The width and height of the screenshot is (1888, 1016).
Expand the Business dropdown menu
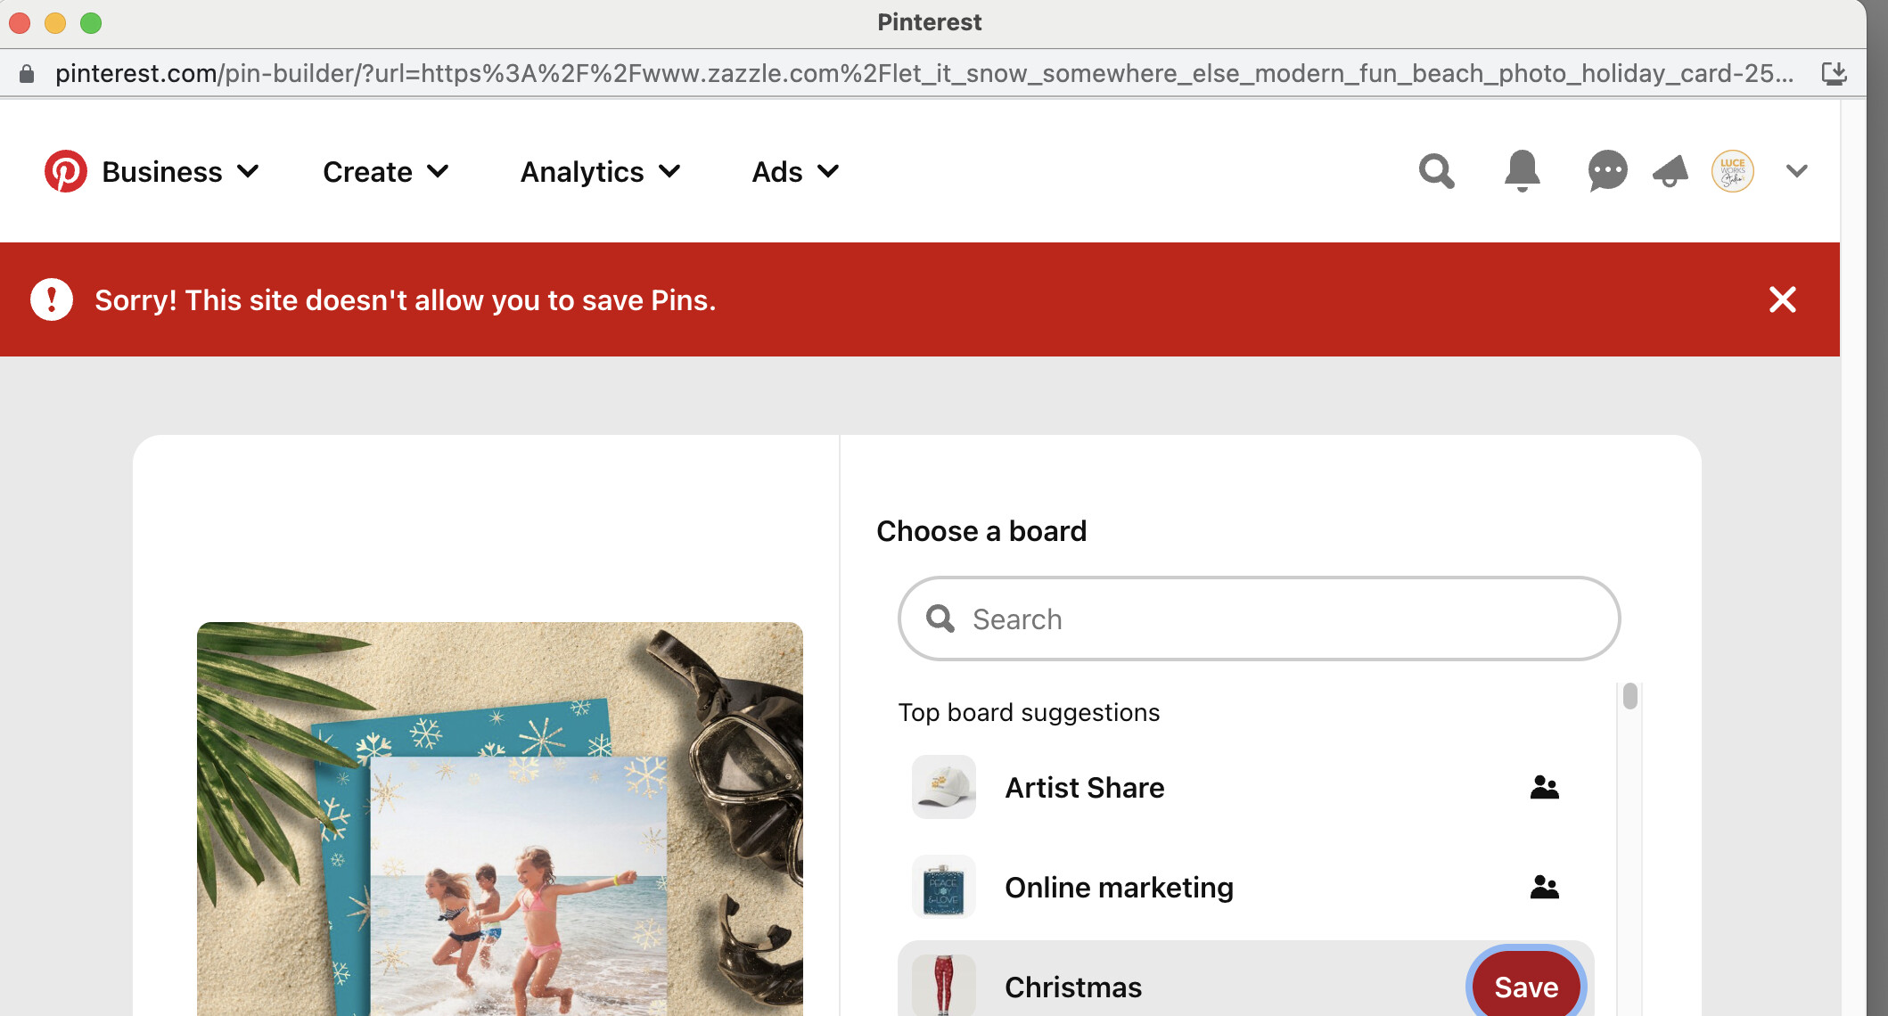[180, 171]
